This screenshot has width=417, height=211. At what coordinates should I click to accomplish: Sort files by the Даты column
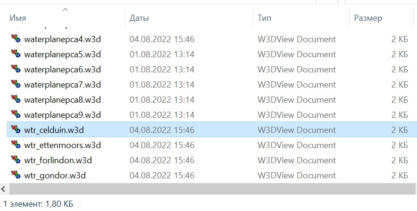(x=189, y=18)
